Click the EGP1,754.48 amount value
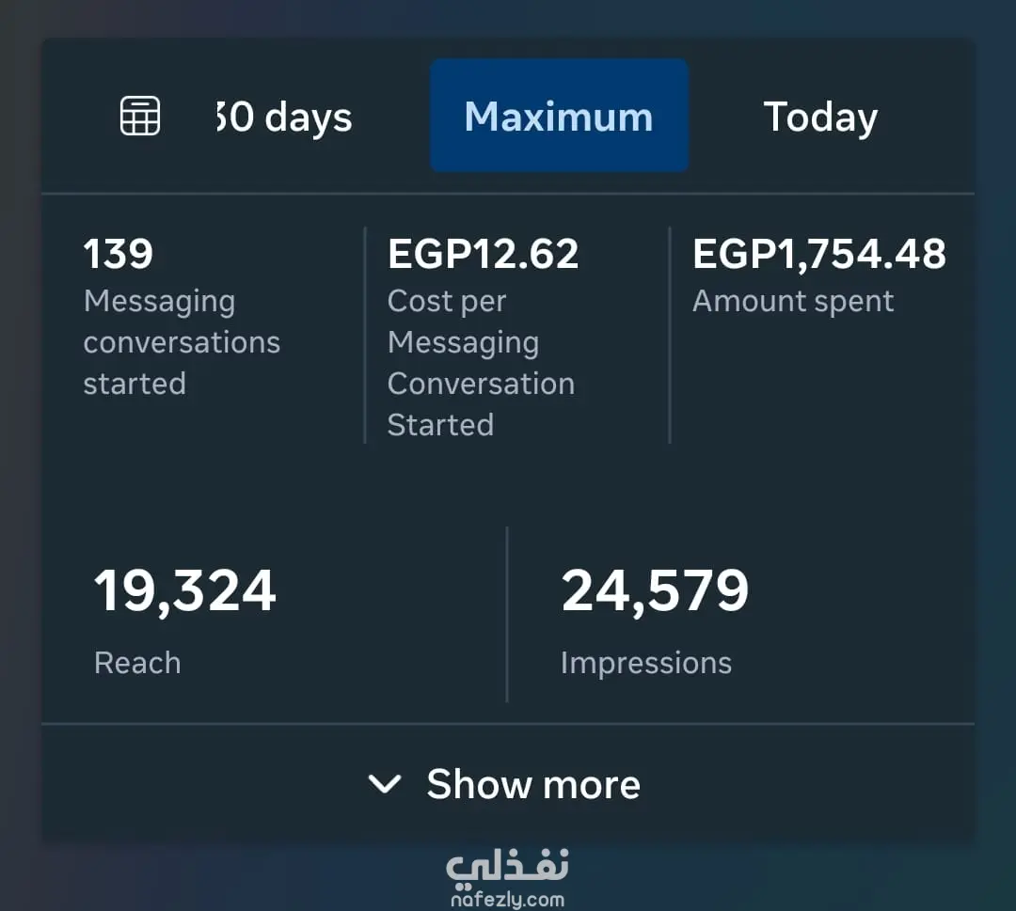1016x911 pixels. tap(819, 254)
